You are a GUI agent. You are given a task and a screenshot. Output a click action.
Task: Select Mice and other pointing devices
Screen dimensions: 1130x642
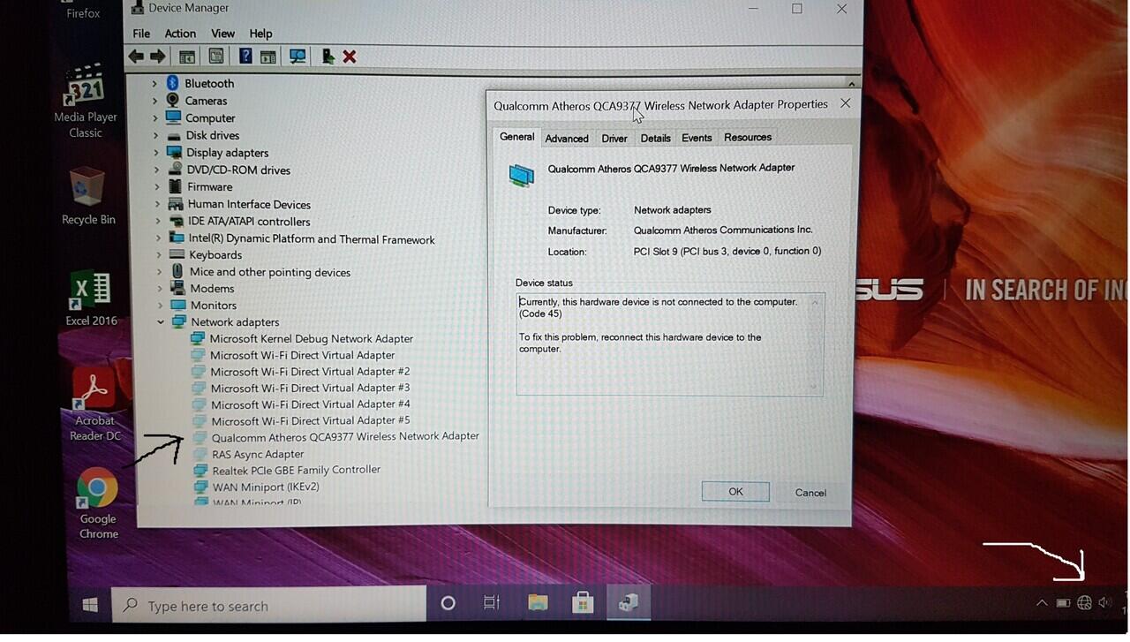point(270,272)
